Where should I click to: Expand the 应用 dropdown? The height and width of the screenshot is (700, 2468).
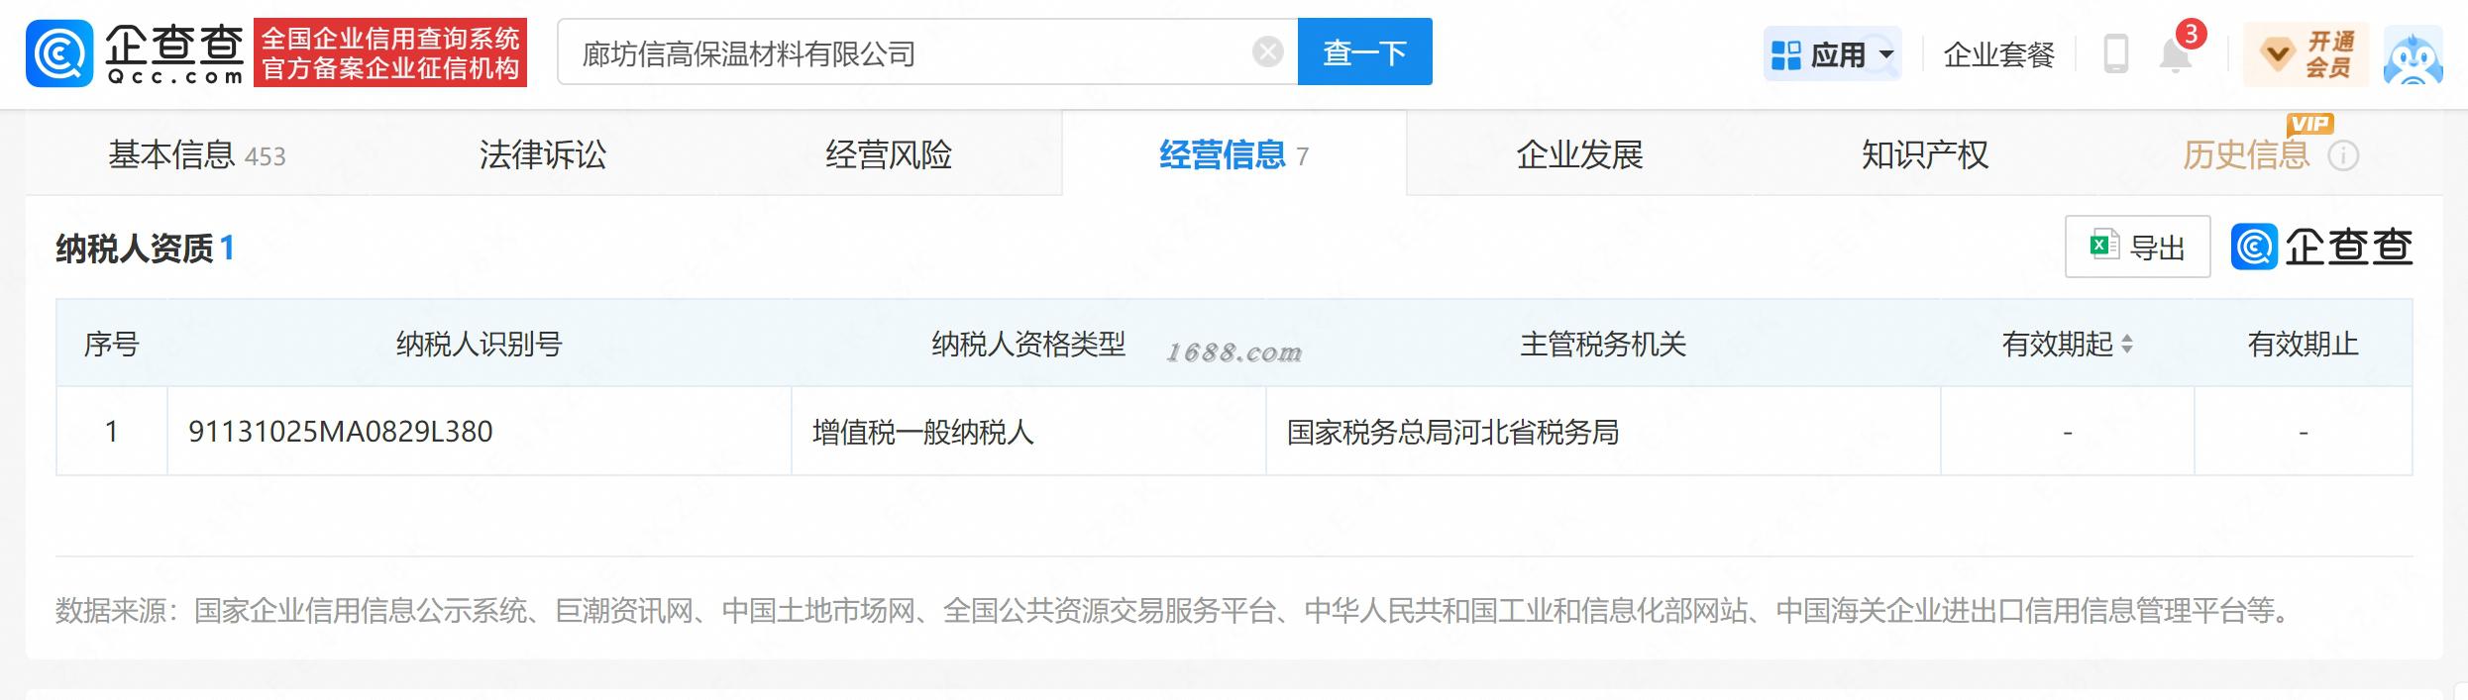coord(1832,54)
